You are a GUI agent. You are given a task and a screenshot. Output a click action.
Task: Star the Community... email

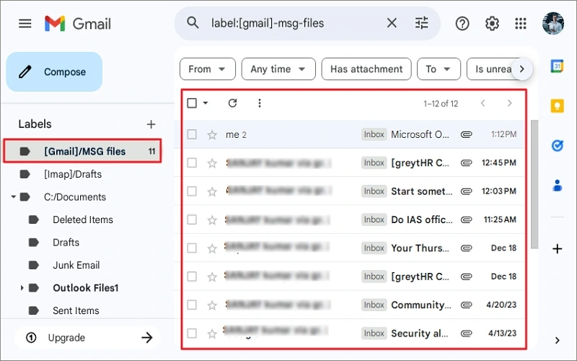212,305
